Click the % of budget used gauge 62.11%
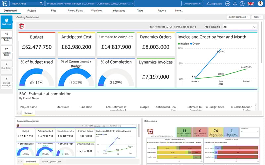The image size is (265, 165). 37,77
